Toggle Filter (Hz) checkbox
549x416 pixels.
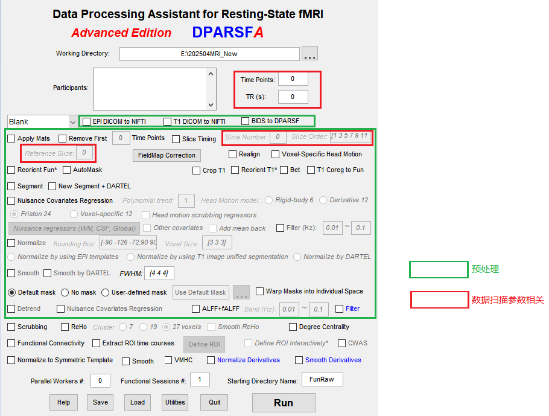coord(280,228)
